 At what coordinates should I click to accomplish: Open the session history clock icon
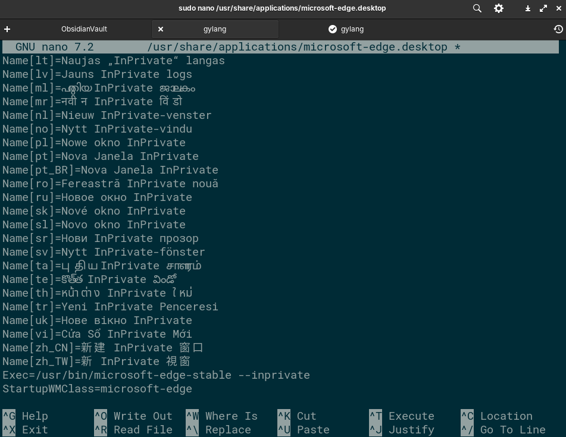point(558,29)
